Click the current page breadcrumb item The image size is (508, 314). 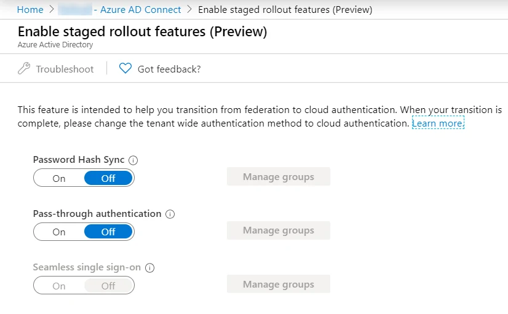click(x=285, y=10)
